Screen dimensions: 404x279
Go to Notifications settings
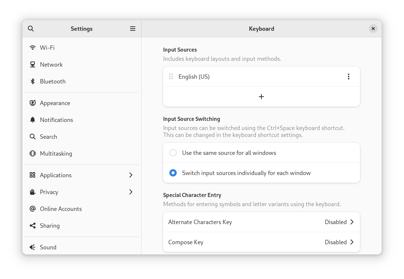click(82, 120)
